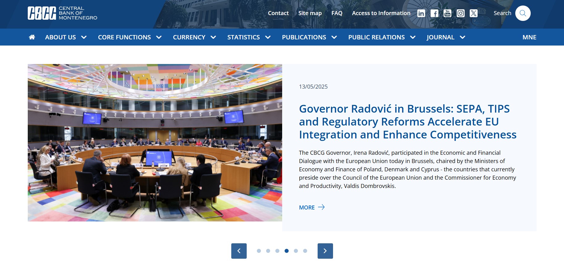
Task: Click the CBCG Central Bank logo
Action: [x=62, y=13]
